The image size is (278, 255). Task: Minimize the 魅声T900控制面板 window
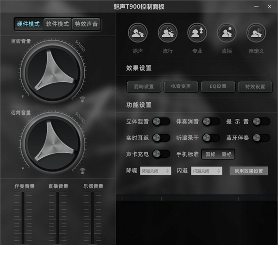(256, 7)
